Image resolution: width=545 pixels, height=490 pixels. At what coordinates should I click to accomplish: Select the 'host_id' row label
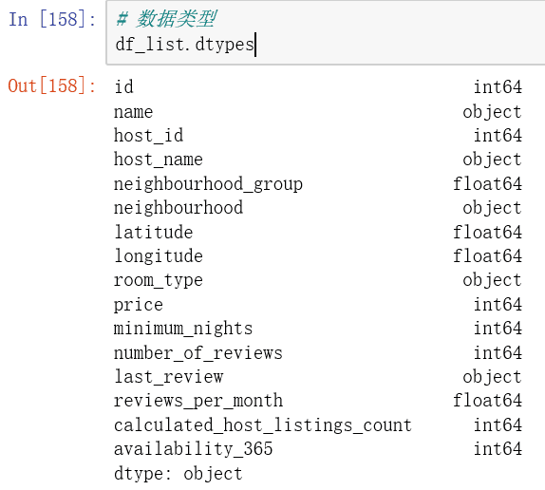pyautogui.click(x=148, y=135)
